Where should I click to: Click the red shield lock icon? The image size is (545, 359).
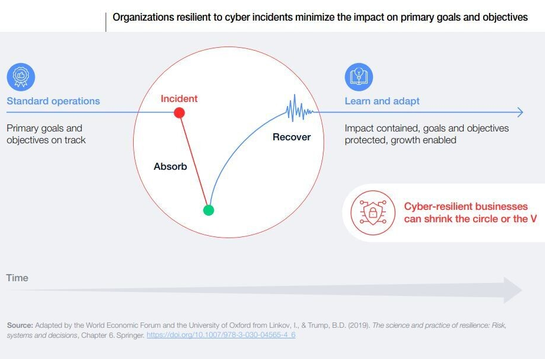coord(372,212)
